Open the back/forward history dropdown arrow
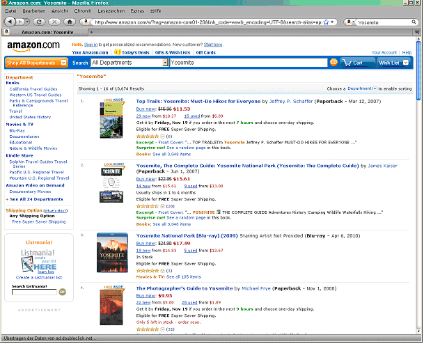 (x=27, y=22)
